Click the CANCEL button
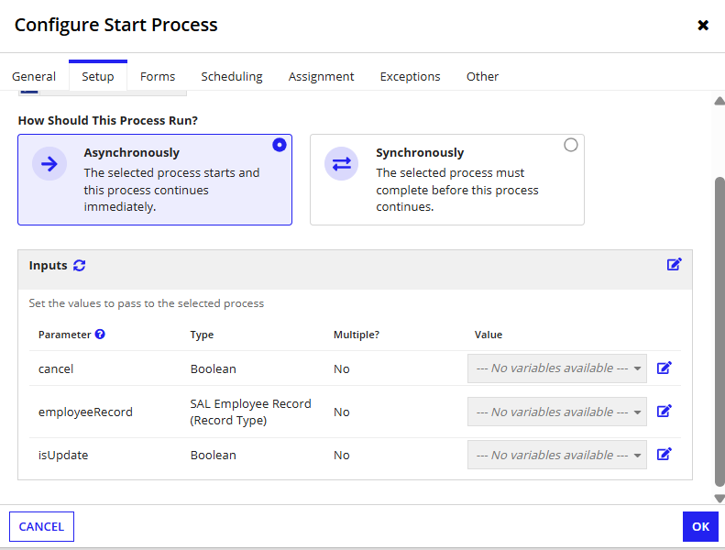This screenshot has height=550, width=725. coord(41,526)
